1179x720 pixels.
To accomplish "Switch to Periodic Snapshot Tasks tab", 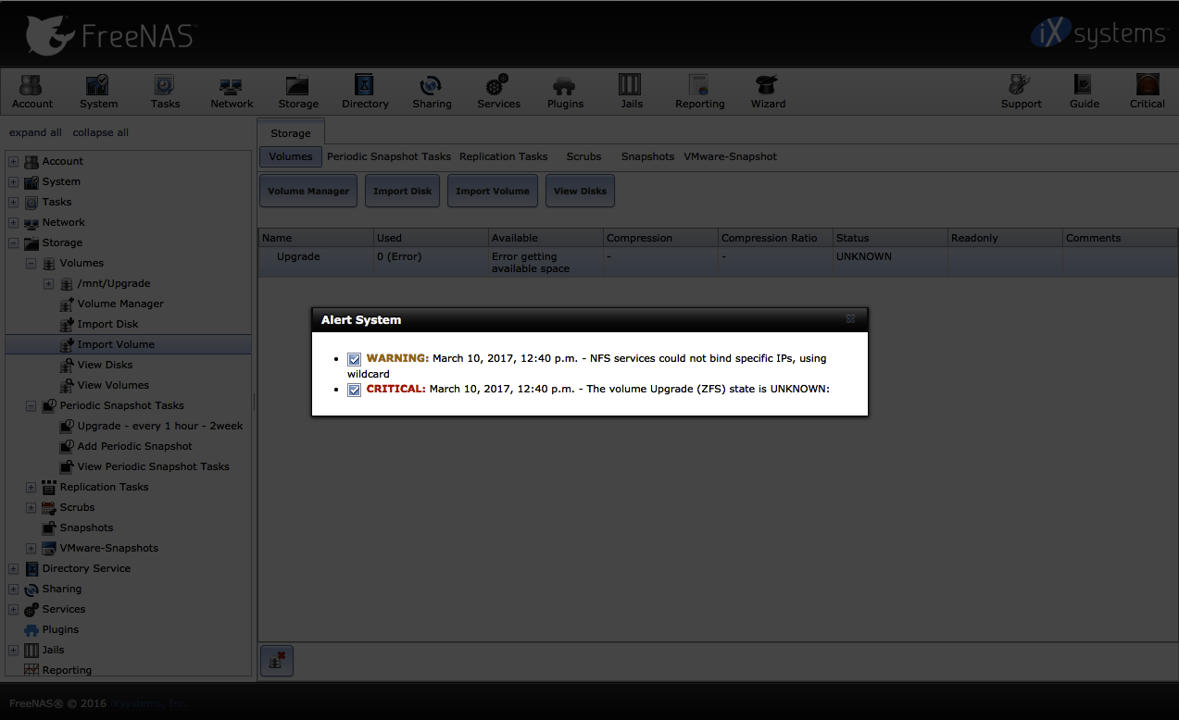I will (x=389, y=156).
